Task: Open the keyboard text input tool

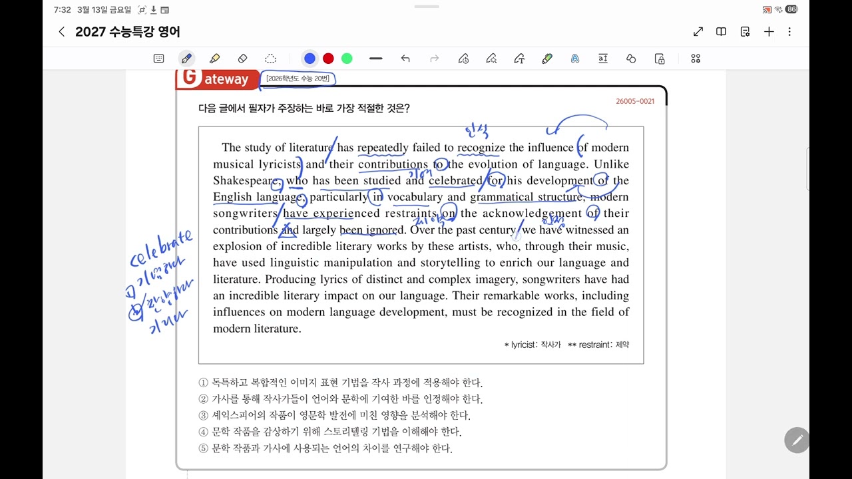Action: tap(158, 59)
